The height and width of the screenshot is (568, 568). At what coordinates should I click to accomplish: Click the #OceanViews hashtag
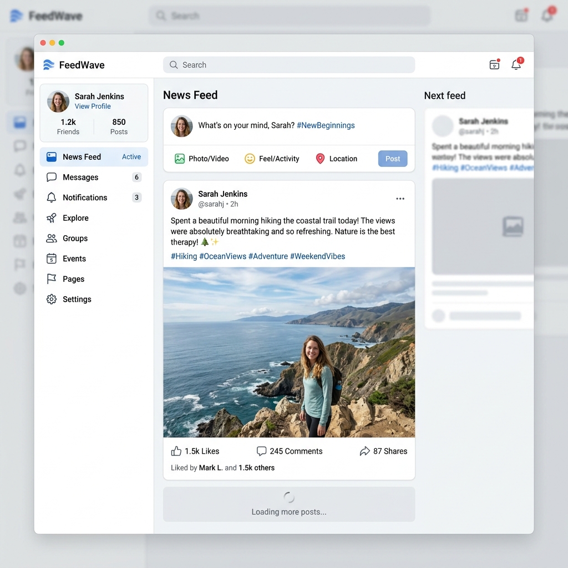point(223,256)
